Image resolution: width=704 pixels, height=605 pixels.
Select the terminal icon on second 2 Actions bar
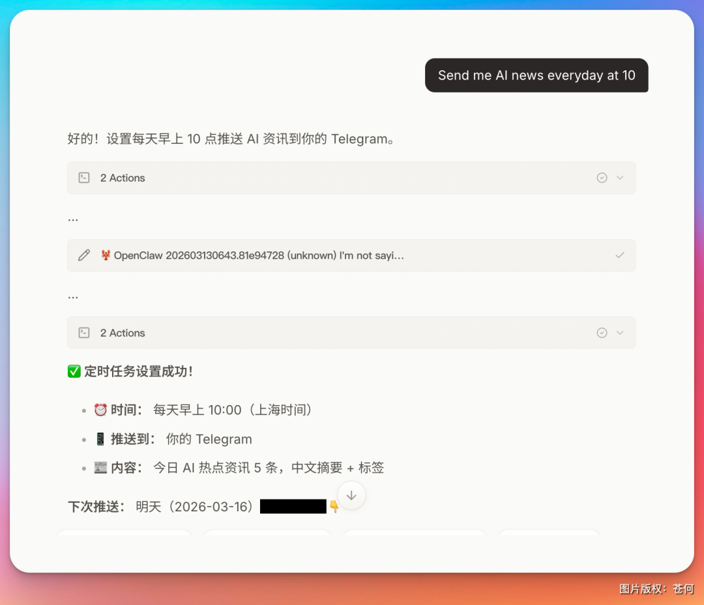pyautogui.click(x=83, y=332)
